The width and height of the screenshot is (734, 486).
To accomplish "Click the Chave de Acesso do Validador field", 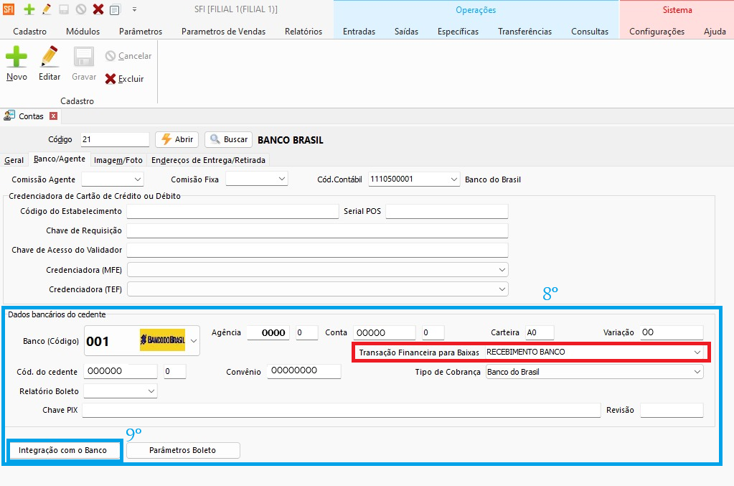I will [x=317, y=250].
